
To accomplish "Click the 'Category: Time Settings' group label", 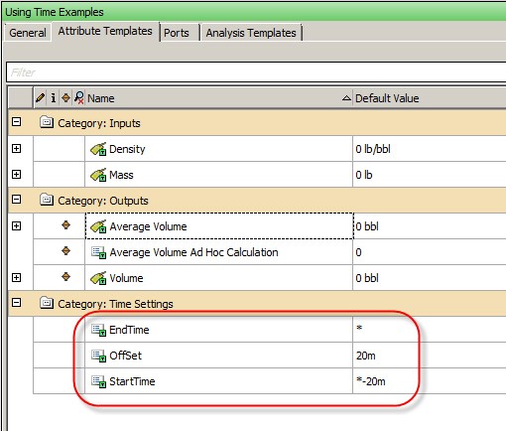I will point(115,304).
